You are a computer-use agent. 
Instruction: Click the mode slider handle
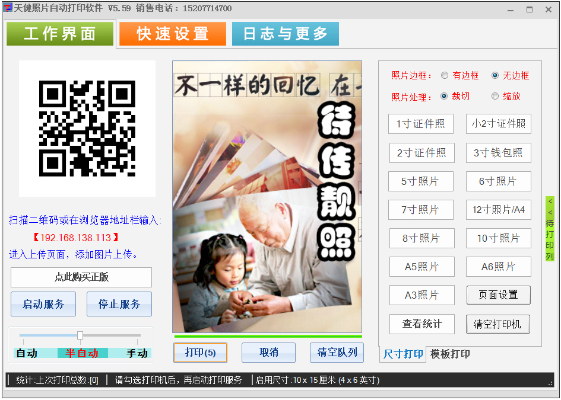(80, 335)
